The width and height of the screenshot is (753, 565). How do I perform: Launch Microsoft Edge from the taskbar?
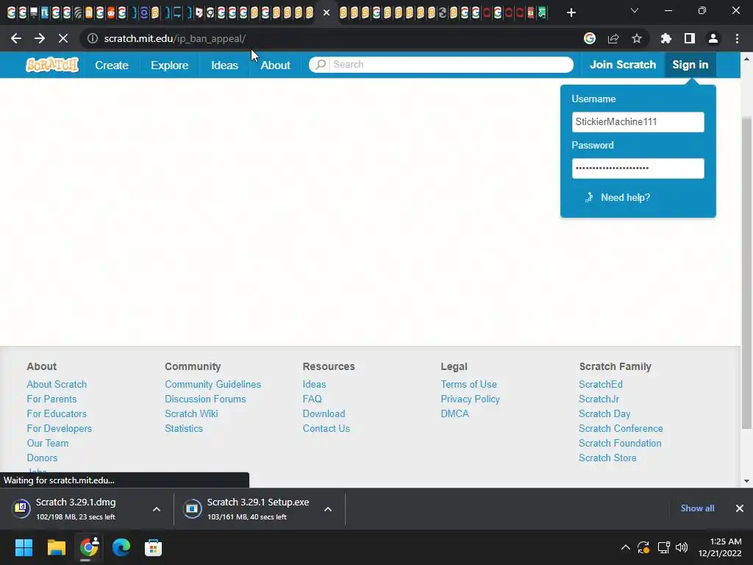tap(121, 547)
